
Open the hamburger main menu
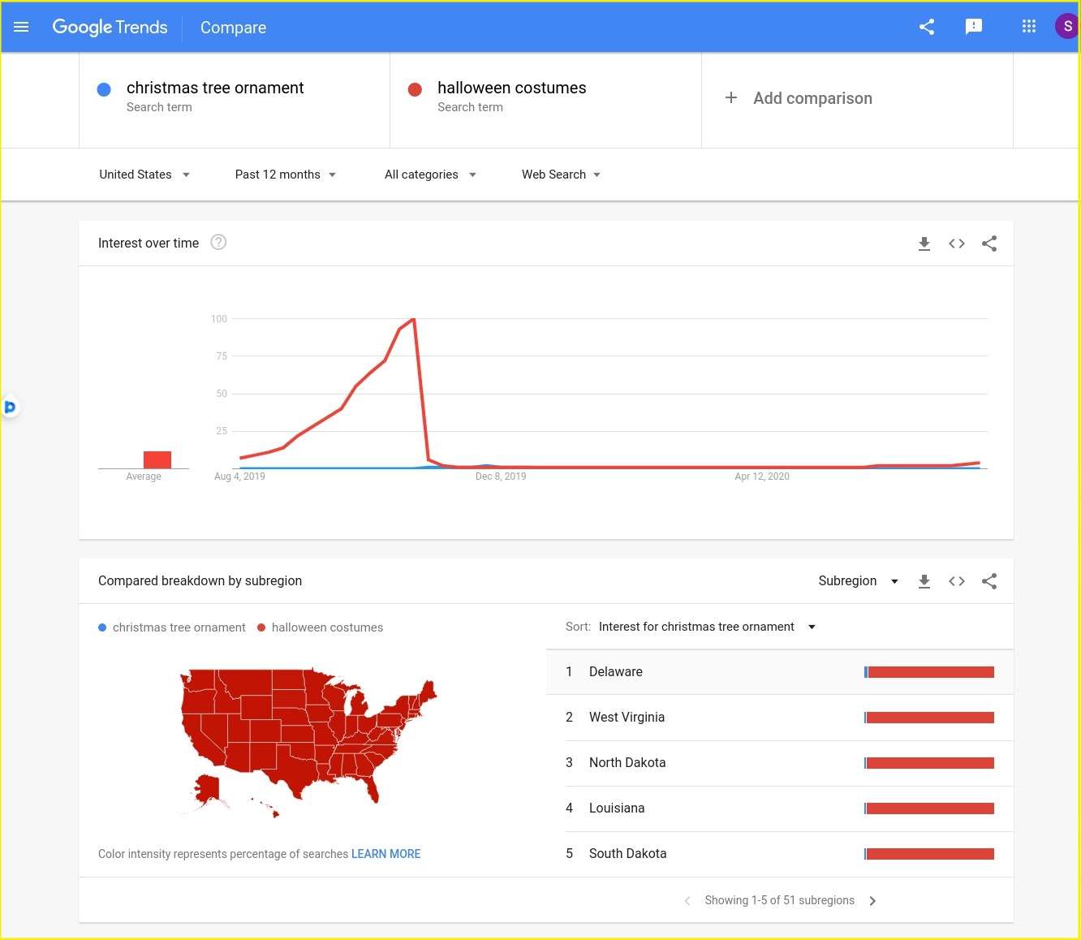pos(21,27)
